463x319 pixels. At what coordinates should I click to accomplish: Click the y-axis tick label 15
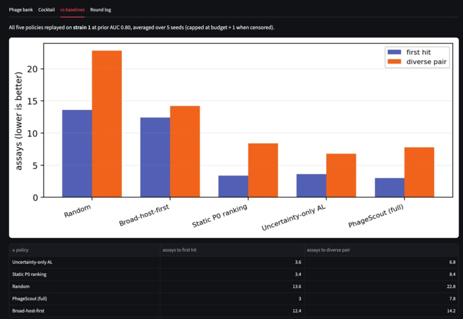click(x=32, y=101)
